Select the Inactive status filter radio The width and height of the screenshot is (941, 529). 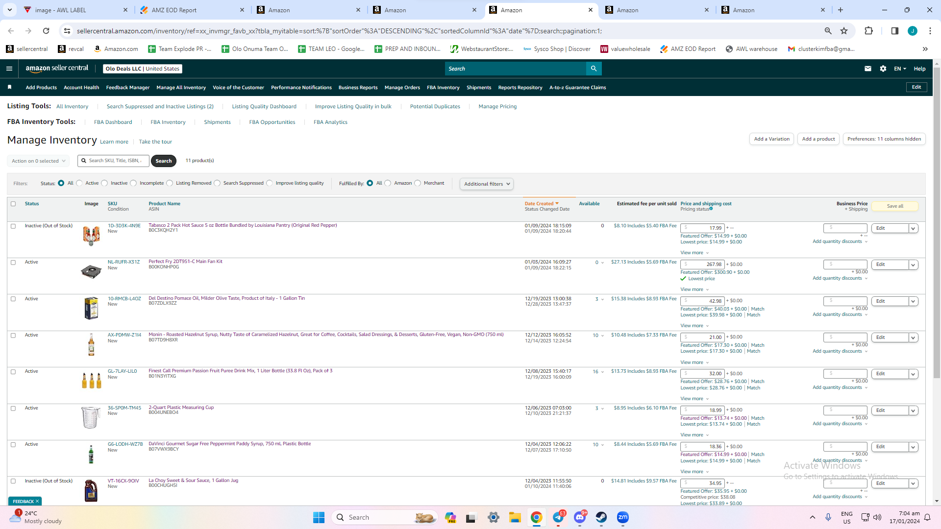pos(104,183)
